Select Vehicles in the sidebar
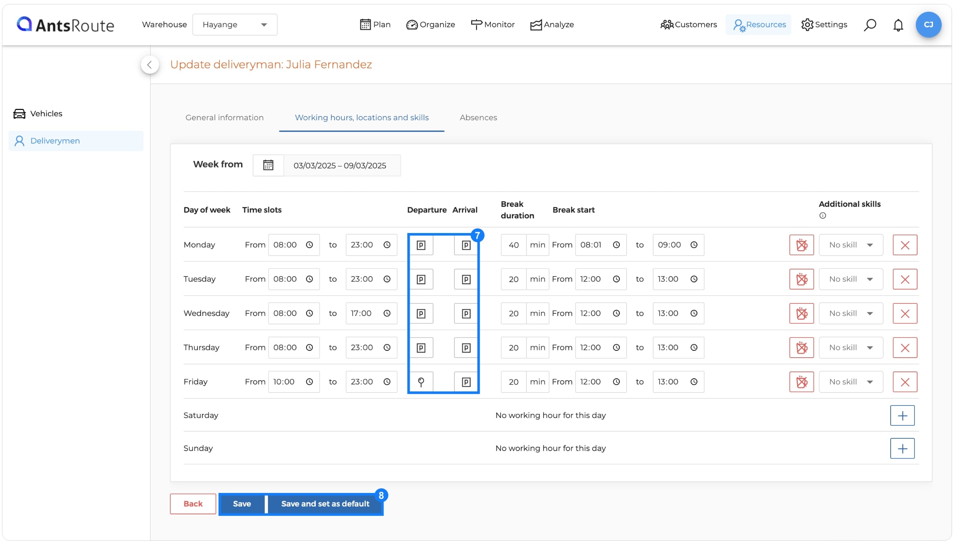 [x=38, y=114]
